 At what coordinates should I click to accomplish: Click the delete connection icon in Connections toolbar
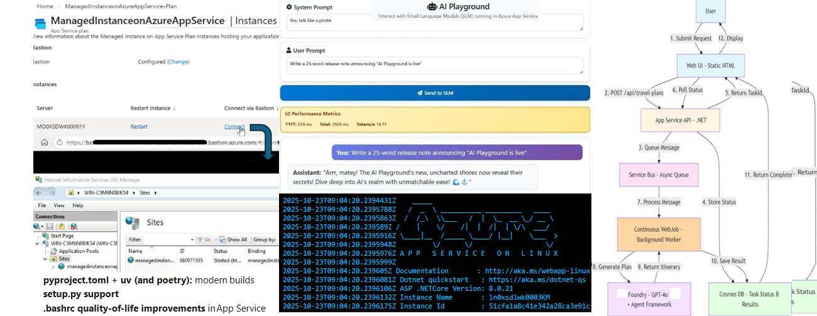74,226
